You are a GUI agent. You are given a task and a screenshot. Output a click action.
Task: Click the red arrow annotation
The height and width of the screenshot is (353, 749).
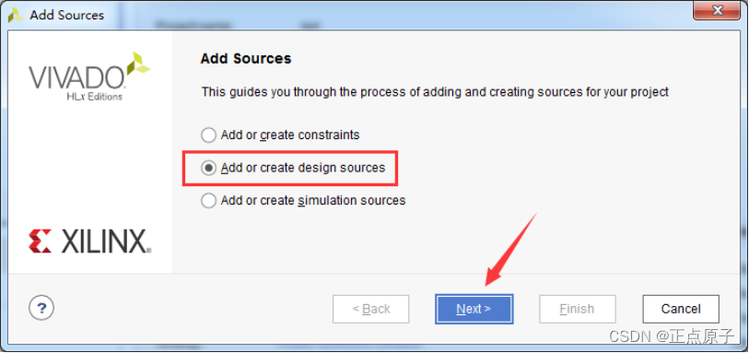511,250
